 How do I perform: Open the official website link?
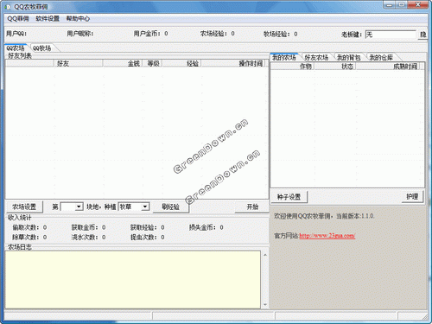coord(327,236)
